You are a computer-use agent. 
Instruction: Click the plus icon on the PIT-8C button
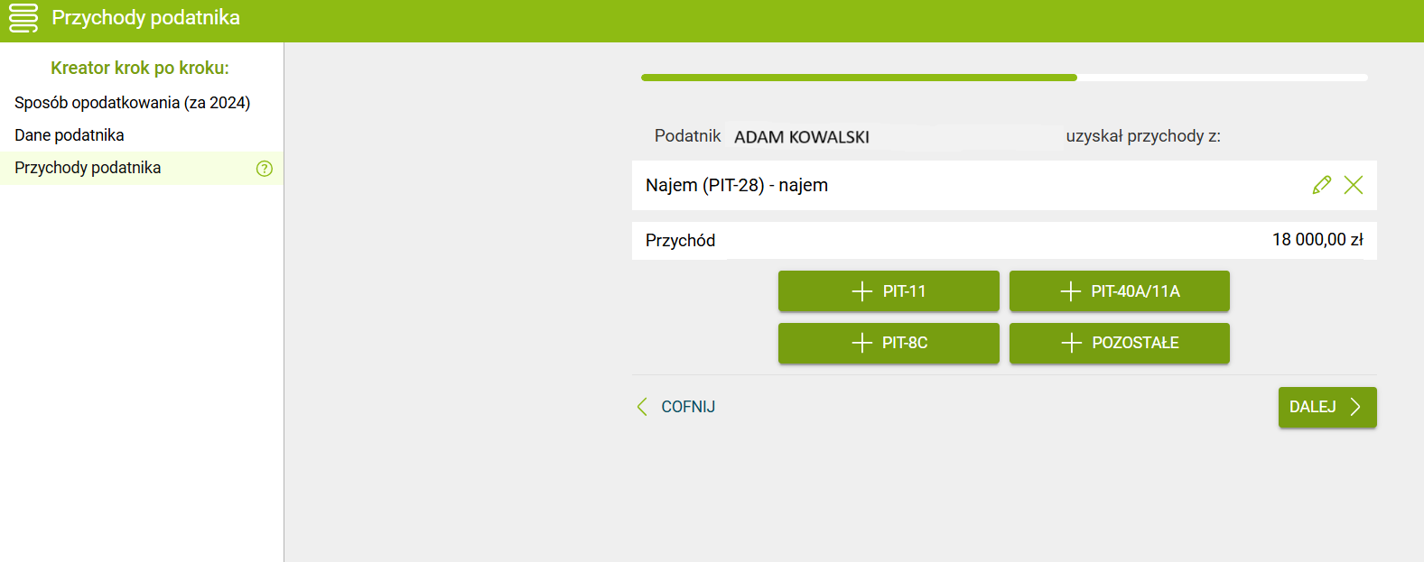pos(862,343)
